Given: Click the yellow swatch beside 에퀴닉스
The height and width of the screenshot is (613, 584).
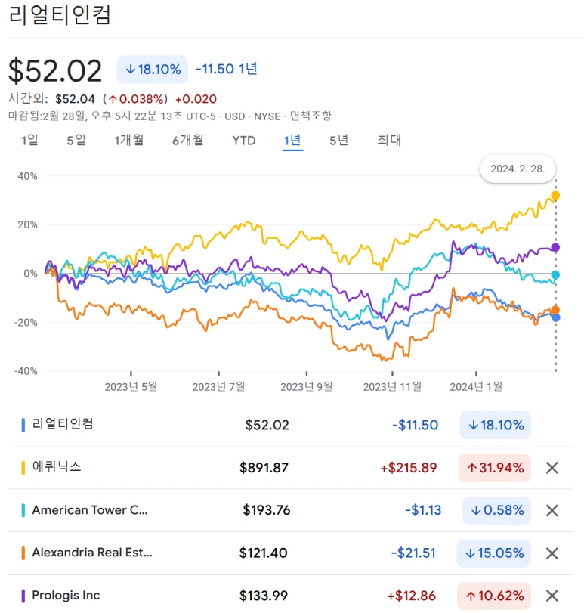Looking at the screenshot, I should 23,468.
